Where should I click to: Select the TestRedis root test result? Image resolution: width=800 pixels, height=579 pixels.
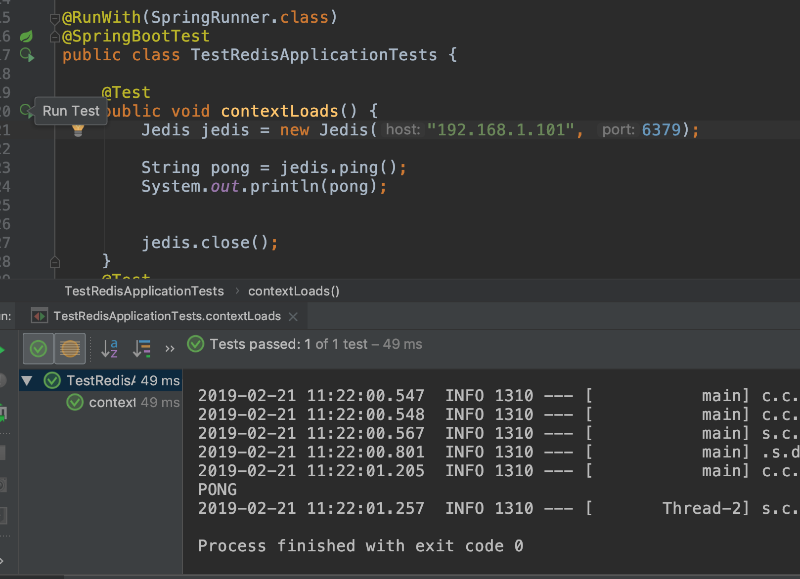click(x=100, y=380)
